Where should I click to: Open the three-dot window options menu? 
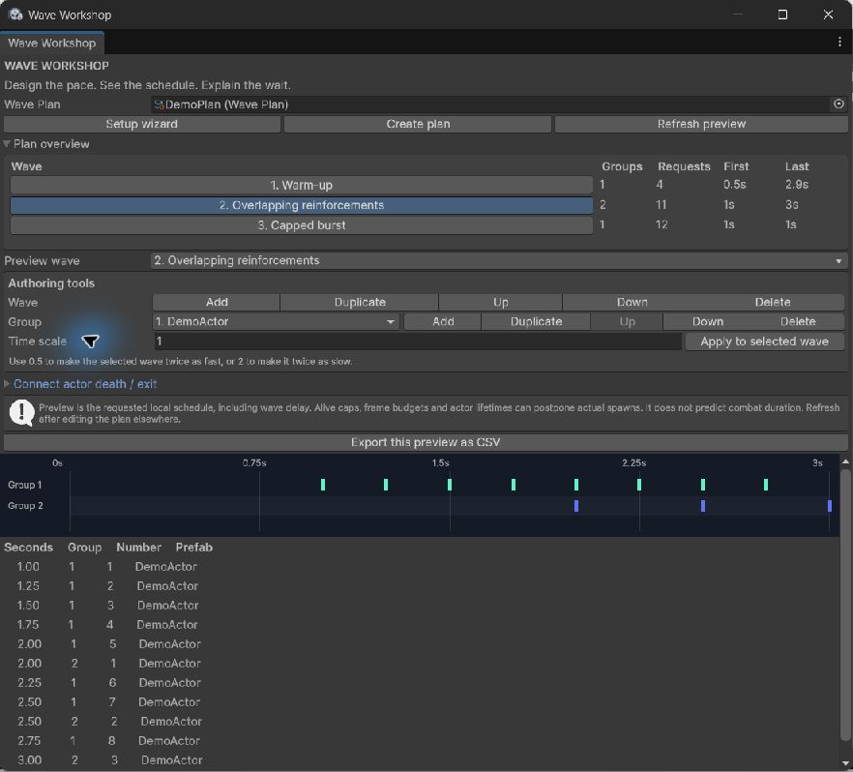click(x=839, y=42)
